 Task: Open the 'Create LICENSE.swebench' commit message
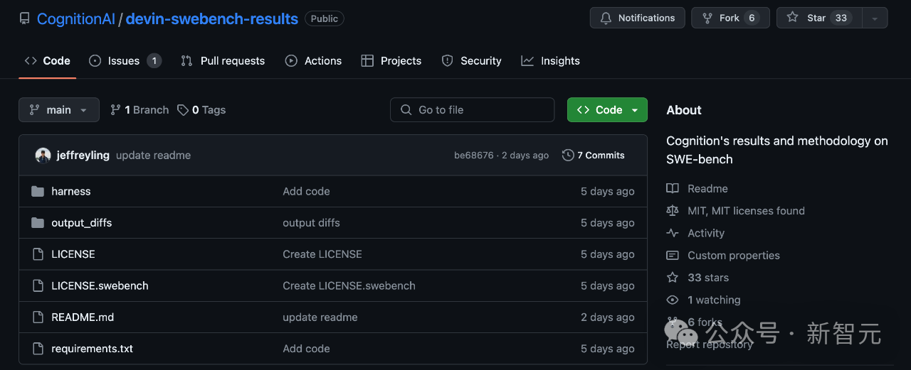tap(349, 286)
